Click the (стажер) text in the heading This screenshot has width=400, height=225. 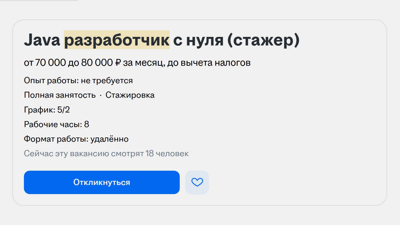[263, 40]
